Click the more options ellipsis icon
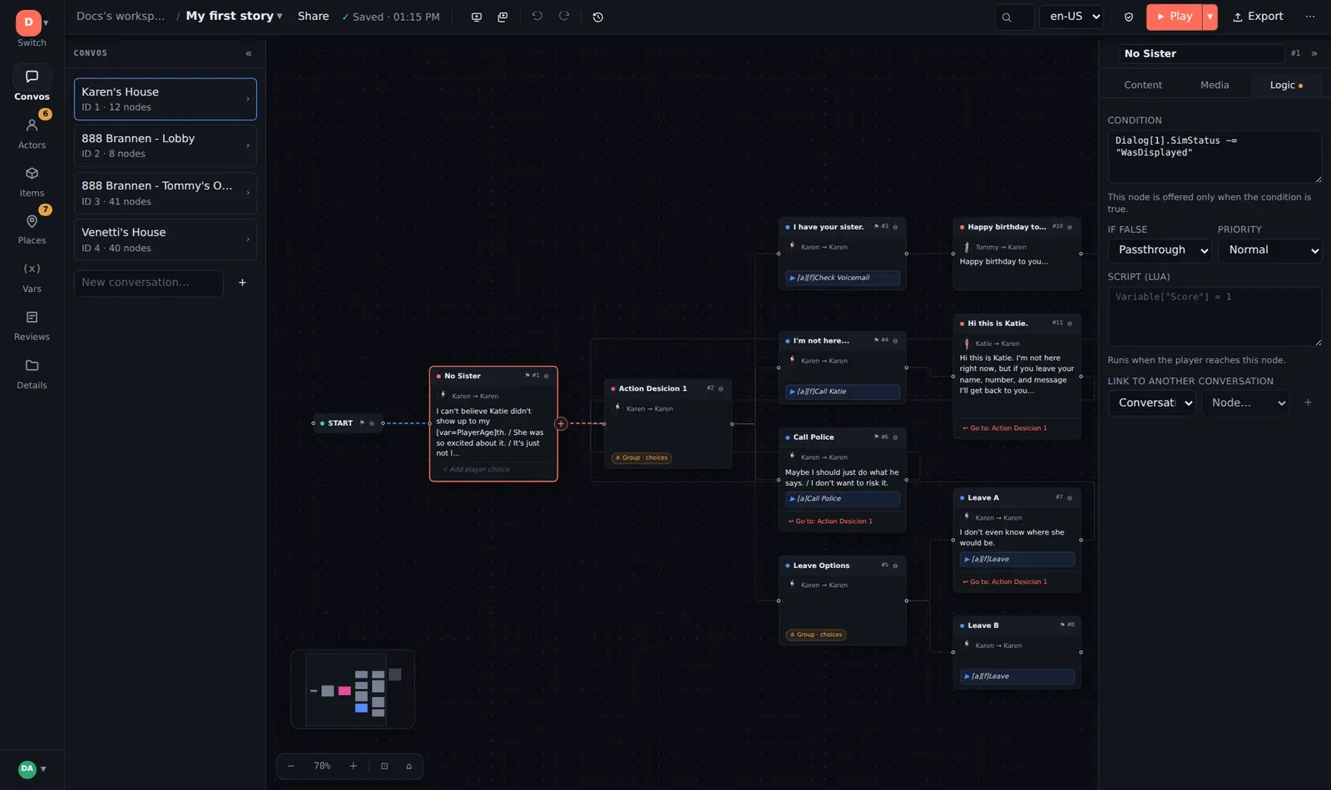The width and height of the screenshot is (1331, 790). click(x=1310, y=17)
